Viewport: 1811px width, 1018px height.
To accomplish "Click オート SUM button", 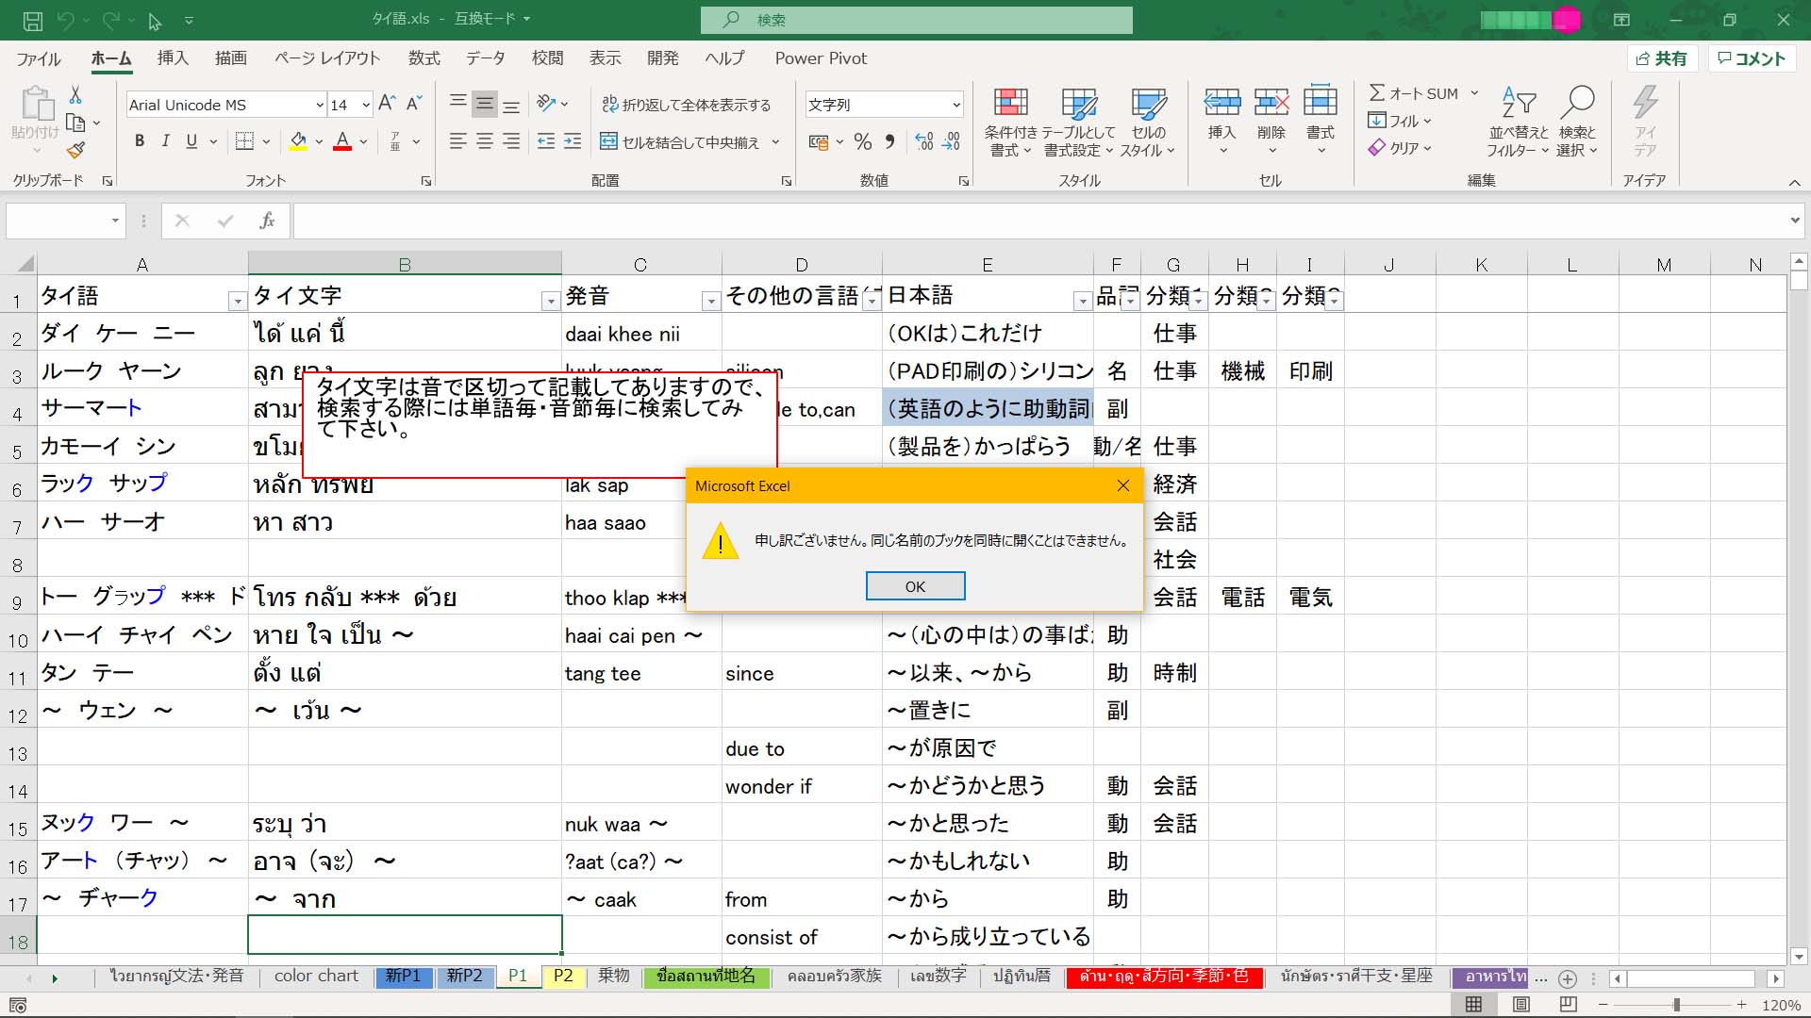I will 1413,93.
